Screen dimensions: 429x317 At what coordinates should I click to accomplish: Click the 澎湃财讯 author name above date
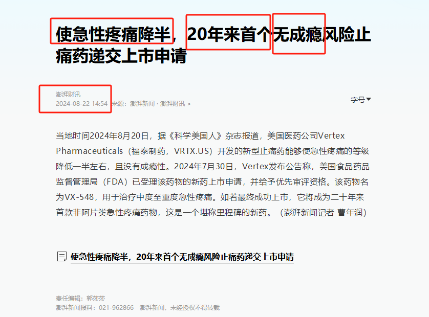68,94
